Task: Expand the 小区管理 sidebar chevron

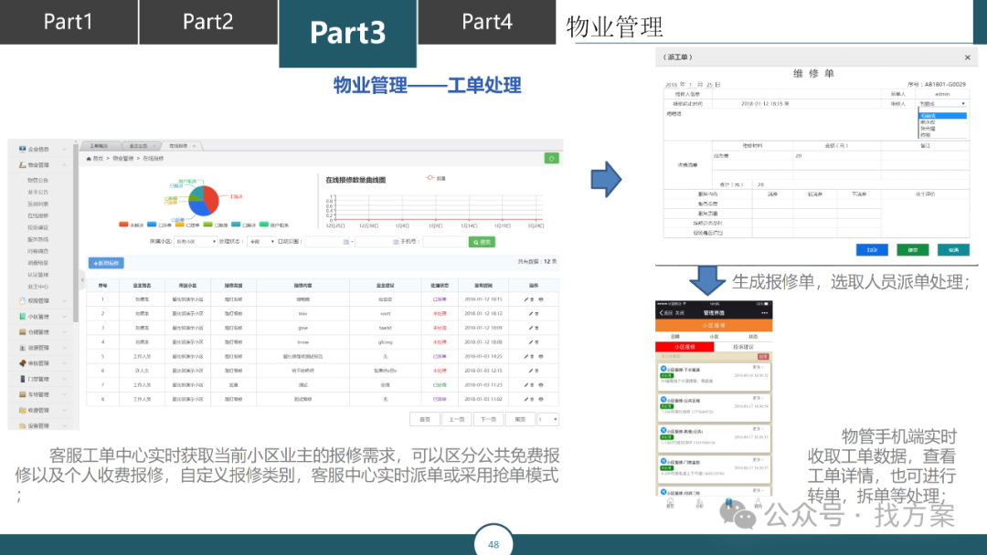Action: click(x=65, y=317)
